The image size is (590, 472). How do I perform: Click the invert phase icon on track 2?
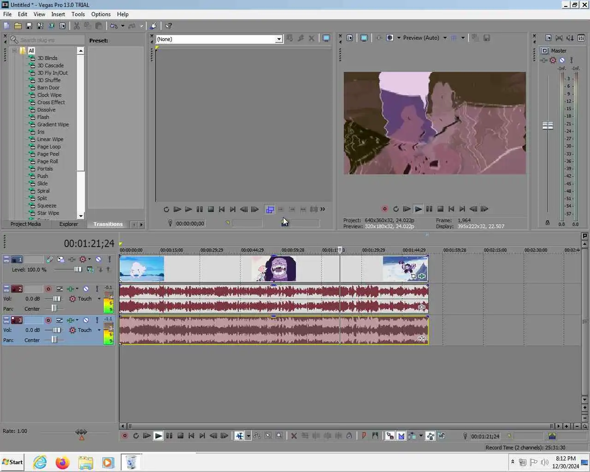pyautogui.click(x=59, y=289)
